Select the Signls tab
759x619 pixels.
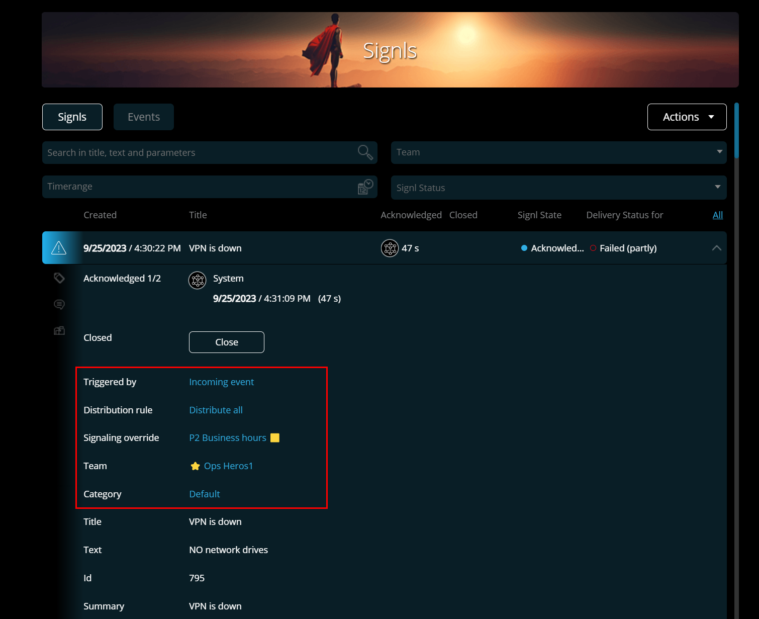pos(72,117)
